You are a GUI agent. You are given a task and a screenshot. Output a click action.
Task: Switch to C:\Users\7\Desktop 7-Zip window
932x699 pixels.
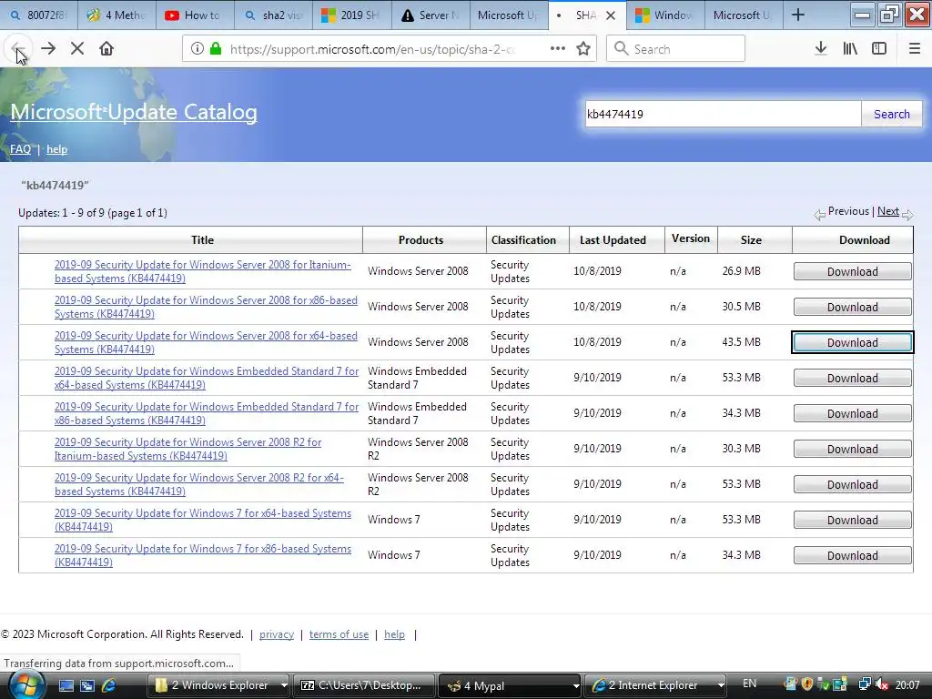(x=365, y=685)
